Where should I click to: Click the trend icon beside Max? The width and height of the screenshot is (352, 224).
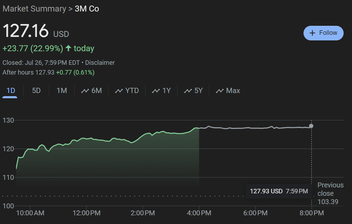[219, 91]
